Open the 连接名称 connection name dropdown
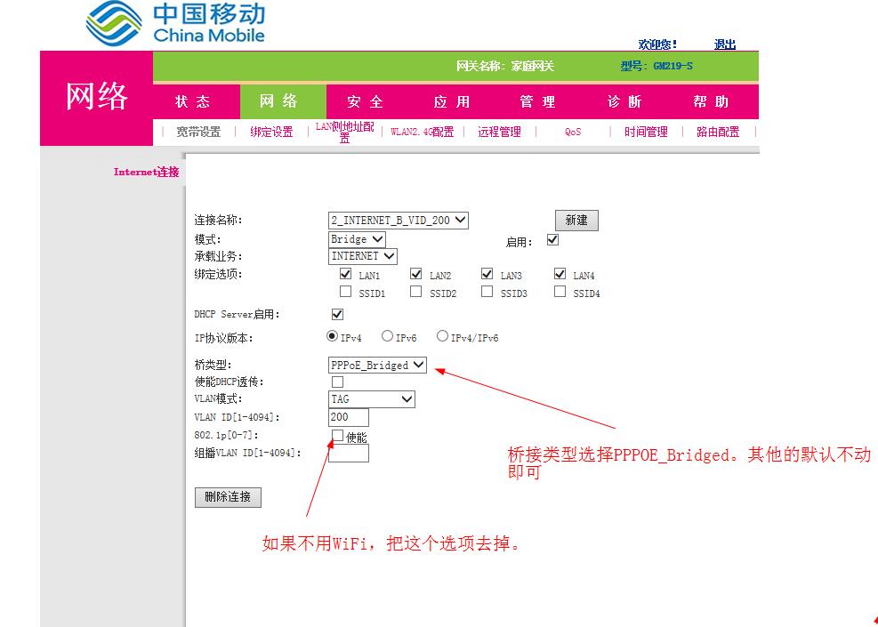The height and width of the screenshot is (627, 878). point(397,221)
